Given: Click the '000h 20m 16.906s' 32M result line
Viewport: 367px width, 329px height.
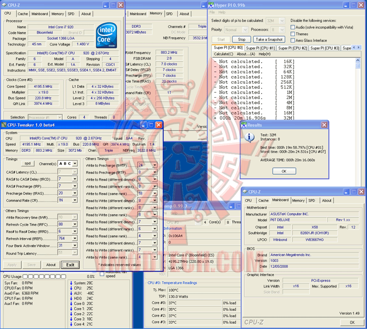Looking at the screenshot, I should click(254, 118).
